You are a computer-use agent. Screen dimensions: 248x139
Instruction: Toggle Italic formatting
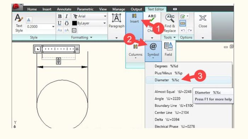click(x=67, y=16)
